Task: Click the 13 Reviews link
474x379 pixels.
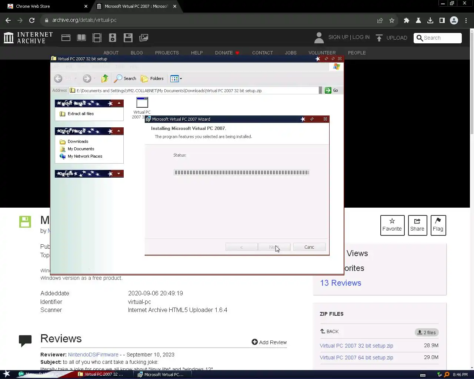Action: click(x=341, y=283)
